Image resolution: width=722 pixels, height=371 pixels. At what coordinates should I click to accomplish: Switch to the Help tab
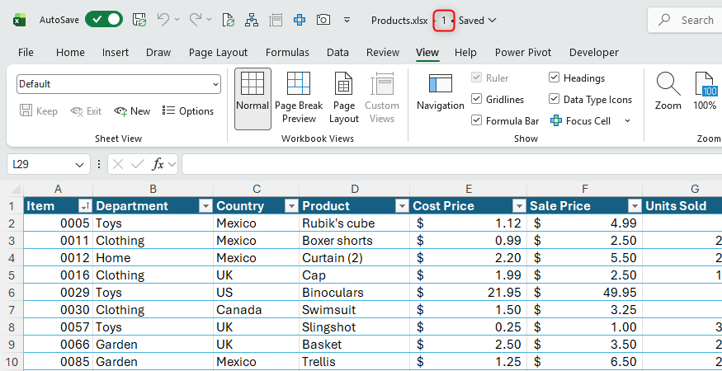[x=465, y=53]
